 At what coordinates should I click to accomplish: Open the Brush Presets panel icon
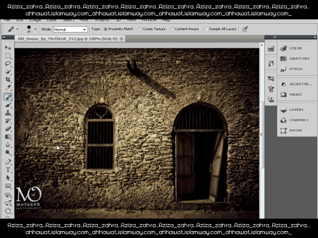click(x=271, y=79)
